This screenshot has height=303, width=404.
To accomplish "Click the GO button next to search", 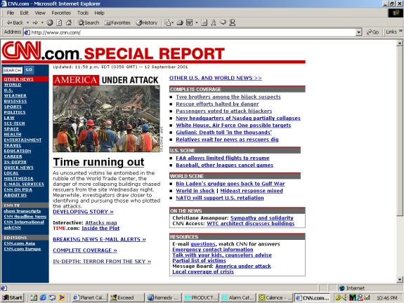I will point(29,69).
